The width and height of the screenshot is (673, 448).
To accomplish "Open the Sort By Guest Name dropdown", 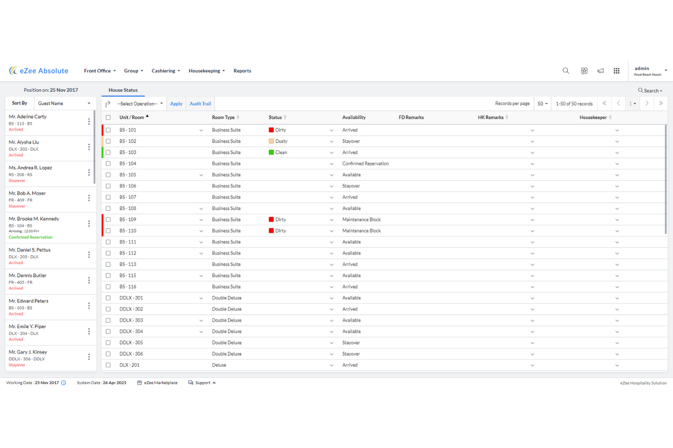I will [64, 103].
